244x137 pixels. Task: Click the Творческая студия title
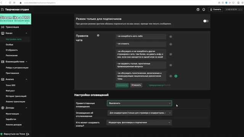click(x=17, y=10)
